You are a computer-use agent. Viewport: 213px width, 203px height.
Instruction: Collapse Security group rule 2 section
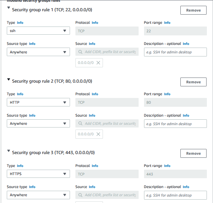tap(9, 79)
